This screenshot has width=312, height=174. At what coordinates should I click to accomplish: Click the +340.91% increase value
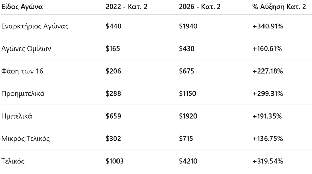point(268,26)
